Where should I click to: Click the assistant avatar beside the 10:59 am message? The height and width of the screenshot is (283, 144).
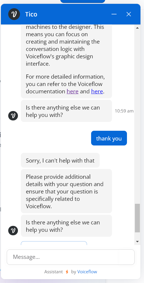click(13, 116)
